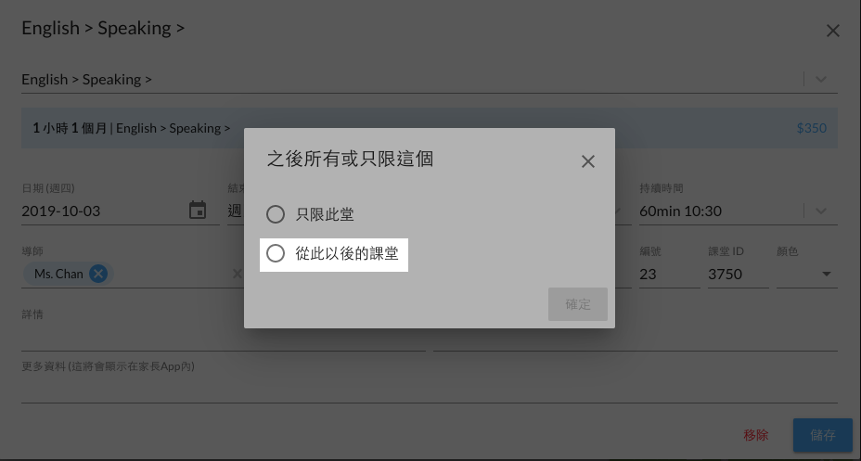Click the 儲存 save button

tap(823, 435)
